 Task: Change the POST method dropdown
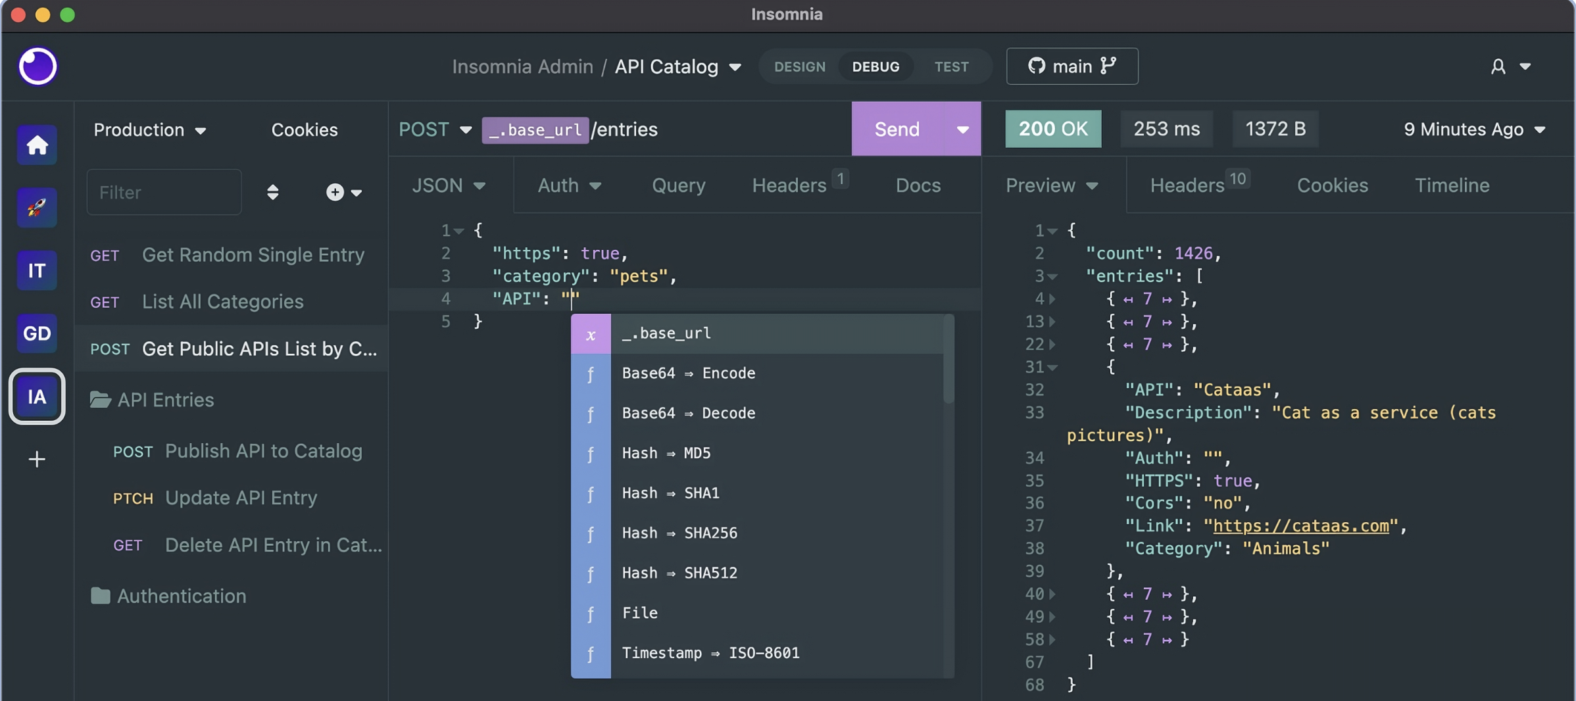[435, 130]
